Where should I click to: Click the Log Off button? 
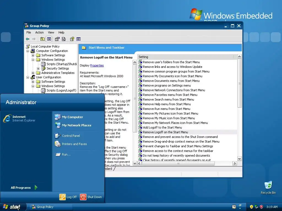click(68, 197)
